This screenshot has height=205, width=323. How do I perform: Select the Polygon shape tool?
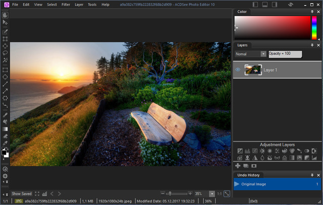[x=5, y=98]
